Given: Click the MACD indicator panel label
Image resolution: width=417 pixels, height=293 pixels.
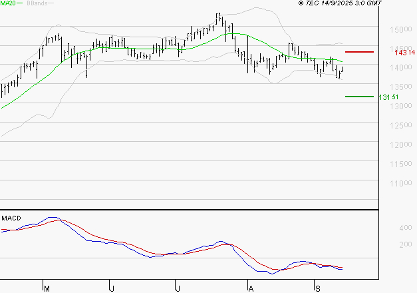Looking at the screenshot, I should tap(11, 218).
